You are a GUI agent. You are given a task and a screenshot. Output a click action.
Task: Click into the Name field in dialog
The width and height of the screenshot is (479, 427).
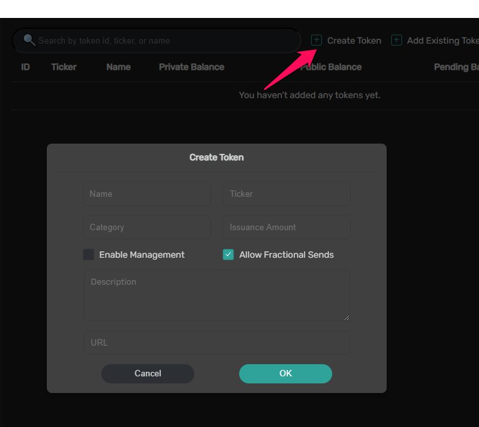tap(147, 194)
